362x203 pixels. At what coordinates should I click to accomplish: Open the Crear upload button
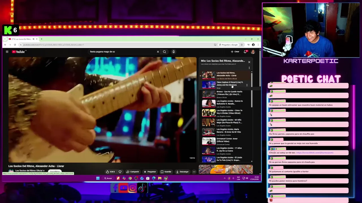pos(235,52)
